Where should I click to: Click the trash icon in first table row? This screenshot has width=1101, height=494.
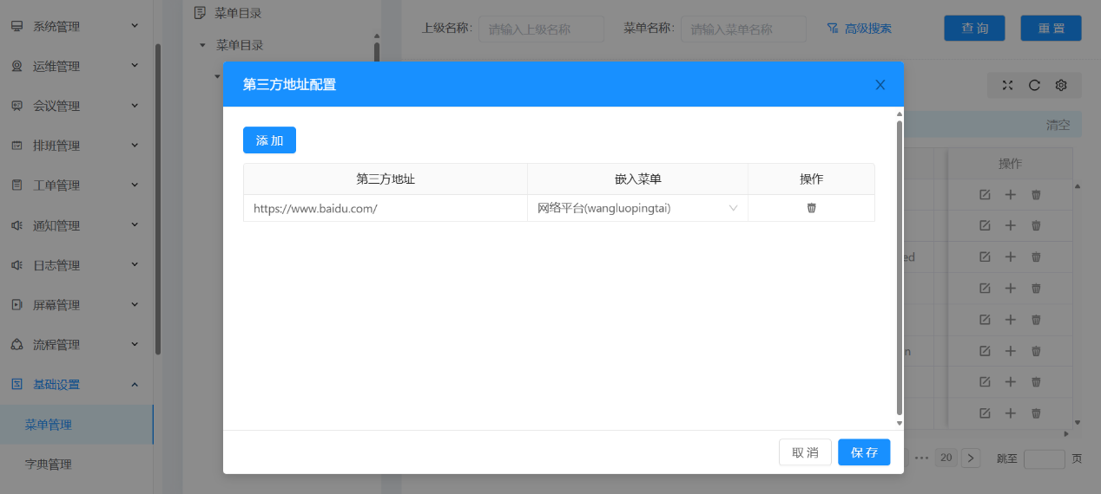[1035, 195]
